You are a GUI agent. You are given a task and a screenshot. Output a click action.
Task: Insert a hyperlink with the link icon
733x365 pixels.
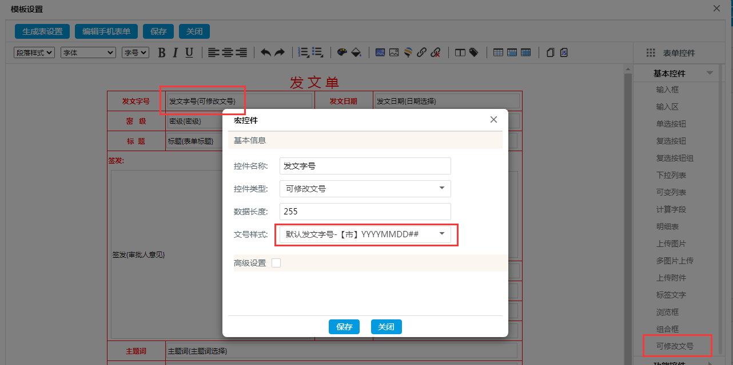(x=421, y=52)
